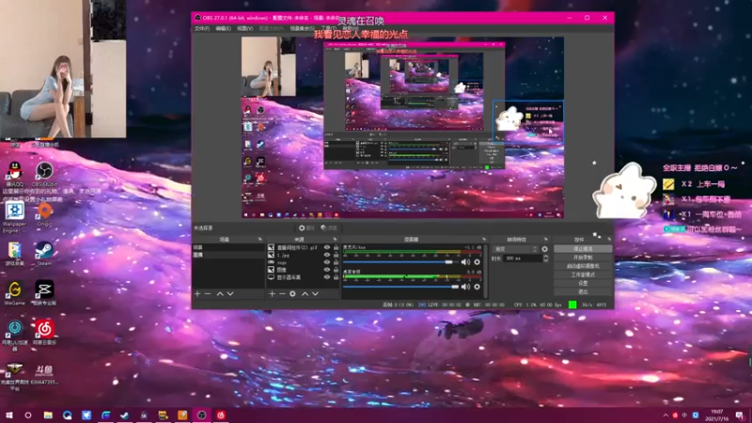Image resolution: width=752 pixels, height=423 pixels.
Task: Show hidden system tray icons chevron
Action: point(666,415)
